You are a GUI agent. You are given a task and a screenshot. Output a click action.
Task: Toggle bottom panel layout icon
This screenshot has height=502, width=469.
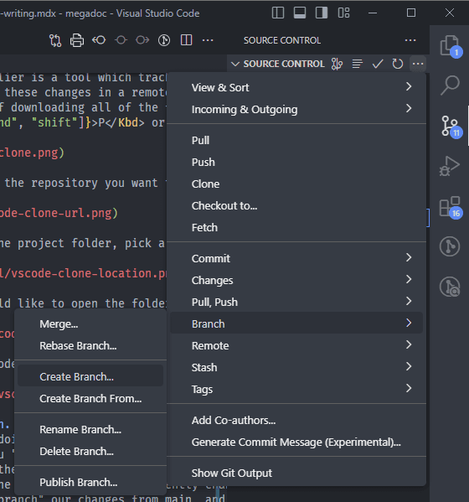coord(300,13)
